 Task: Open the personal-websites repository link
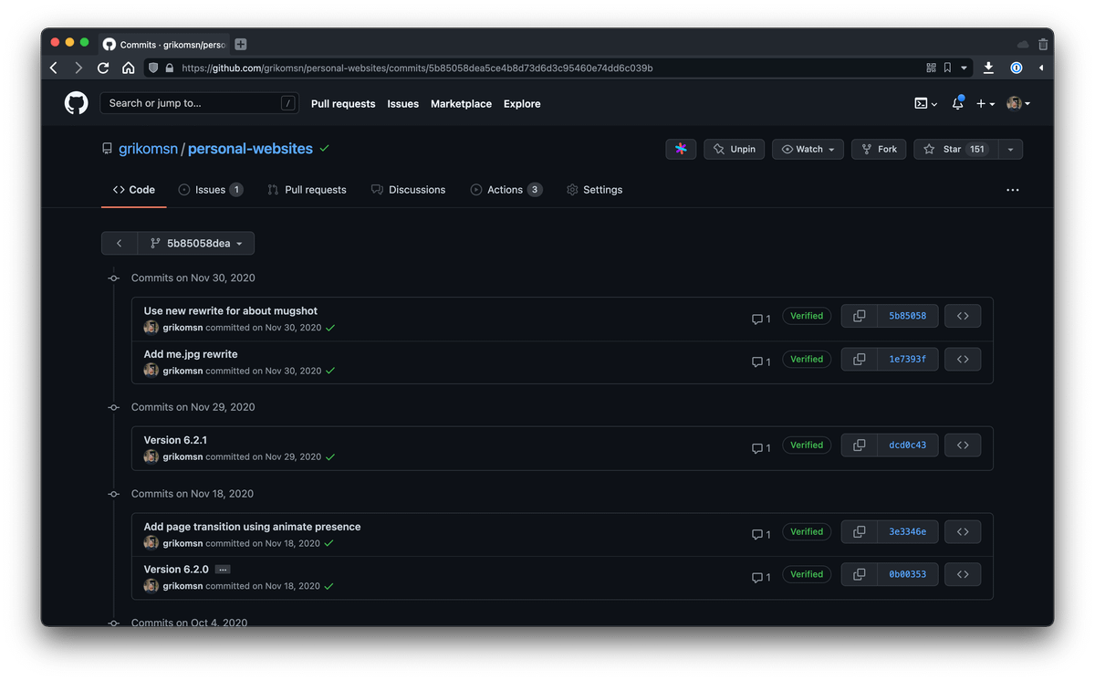pos(250,149)
